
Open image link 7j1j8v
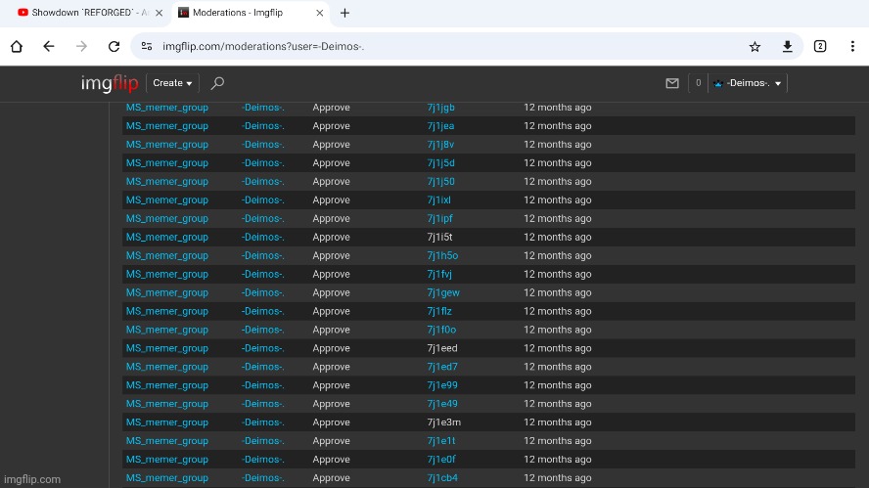(x=440, y=144)
